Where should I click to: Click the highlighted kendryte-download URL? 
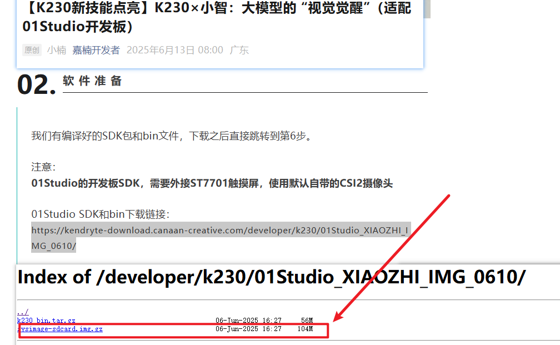click(x=221, y=238)
